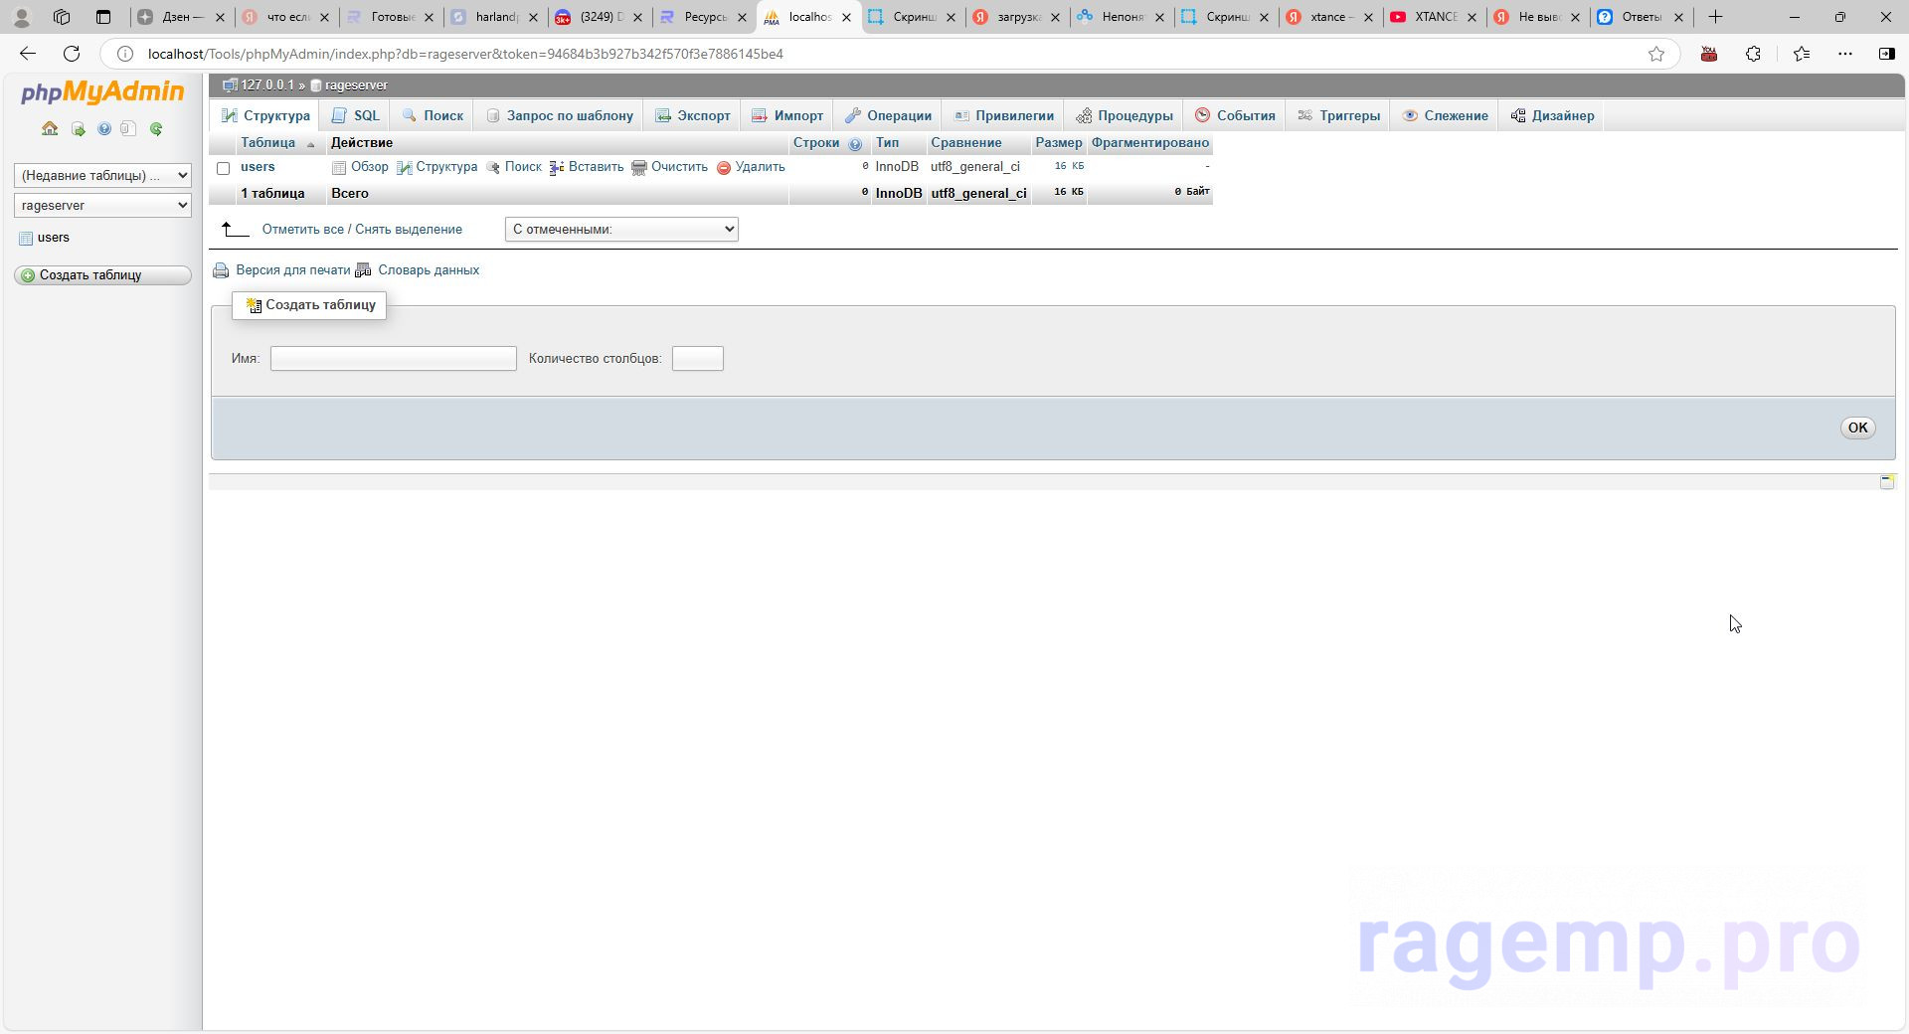
Task: View site information icon in address bar
Action: 125,54
